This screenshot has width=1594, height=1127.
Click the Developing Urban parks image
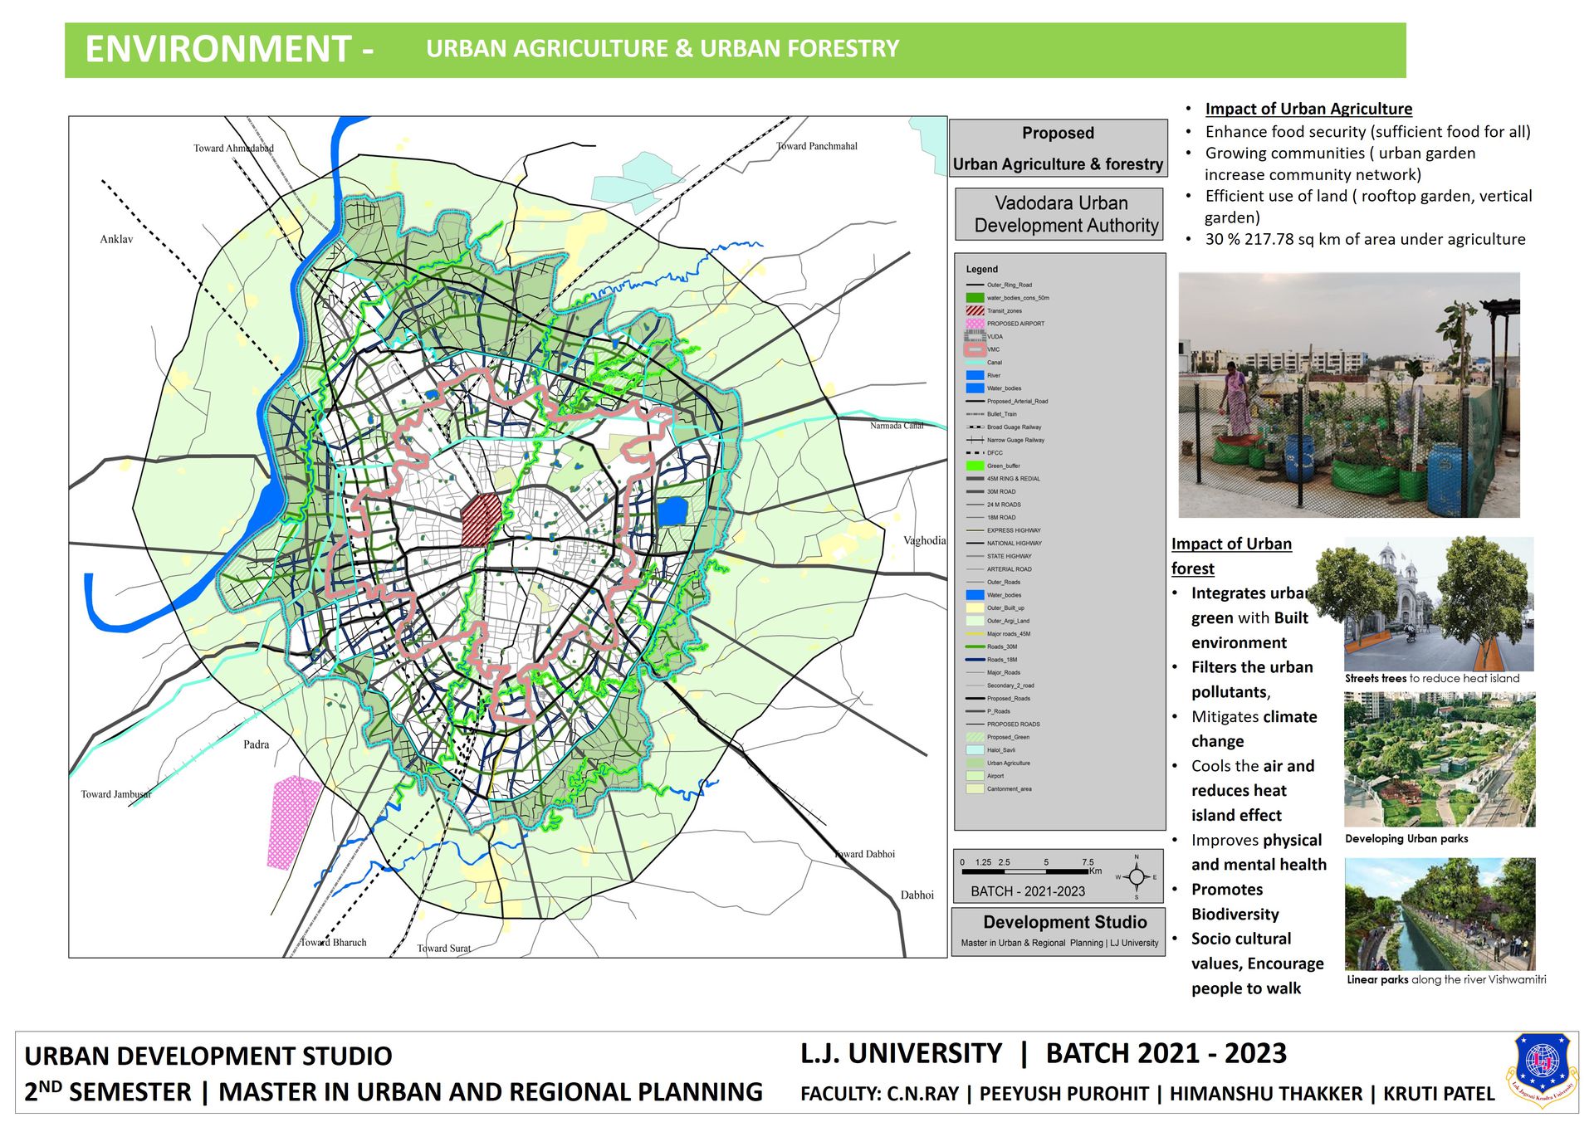[x=1439, y=759]
